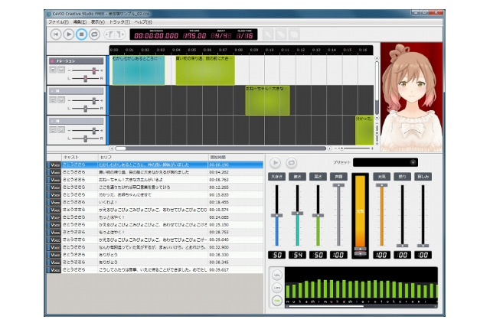This screenshot has width=490, height=326.
Task: Click the seconds time counter display
Action: click(156, 36)
